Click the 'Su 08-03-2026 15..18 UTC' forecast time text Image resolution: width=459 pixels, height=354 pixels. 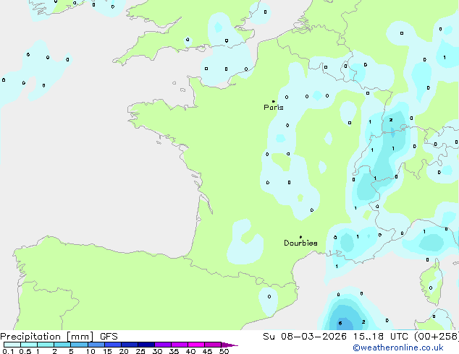[335, 337]
